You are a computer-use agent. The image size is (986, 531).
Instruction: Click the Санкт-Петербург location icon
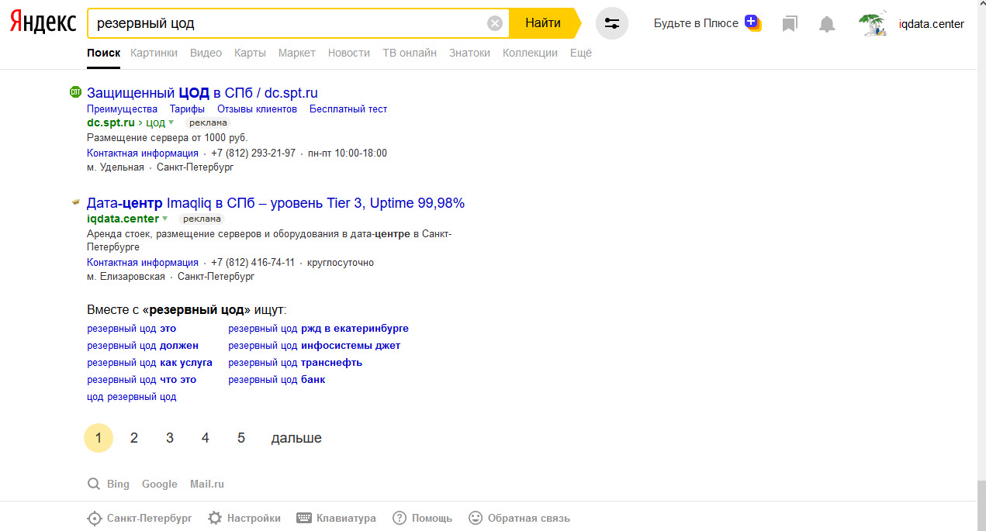94,519
